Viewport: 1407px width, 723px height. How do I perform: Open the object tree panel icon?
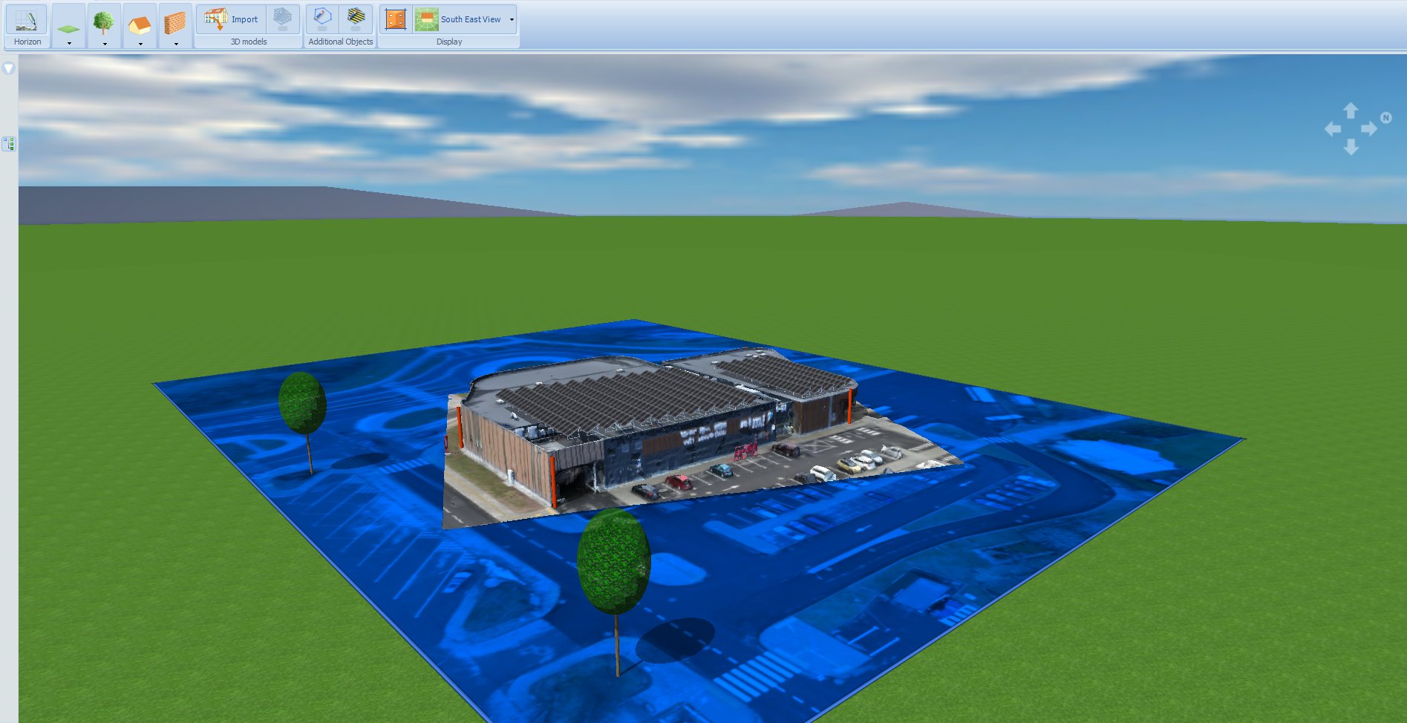point(9,143)
